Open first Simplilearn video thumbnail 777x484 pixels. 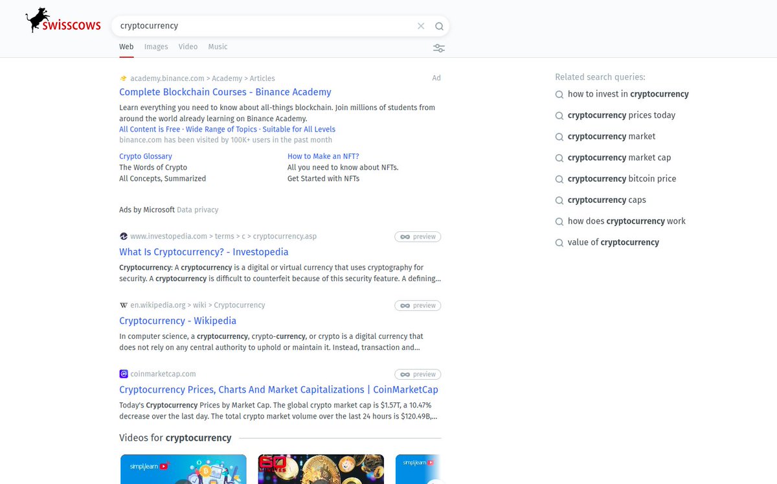coord(183,469)
